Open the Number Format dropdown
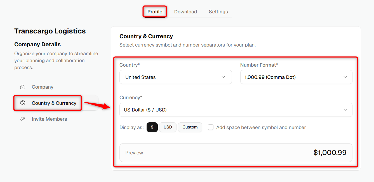The width and height of the screenshot is (374, 182). (x=296, y=77)
